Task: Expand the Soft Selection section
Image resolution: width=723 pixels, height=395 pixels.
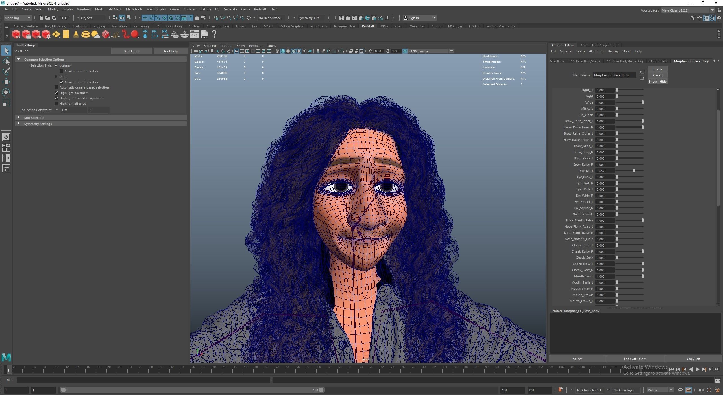Action: [19, 117]
